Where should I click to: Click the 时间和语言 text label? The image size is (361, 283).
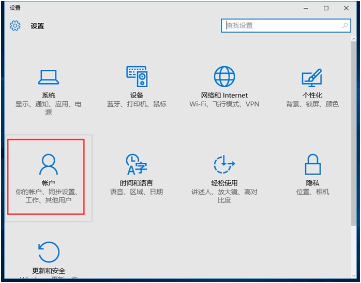point(137,183)
